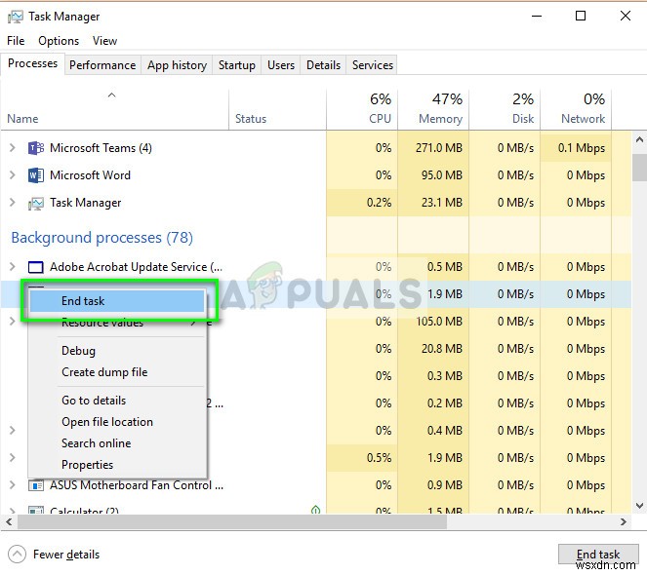The image size is (647, 575).
Task: Click the Task Manager title bar icon
Action: click(x=16, y=17)
